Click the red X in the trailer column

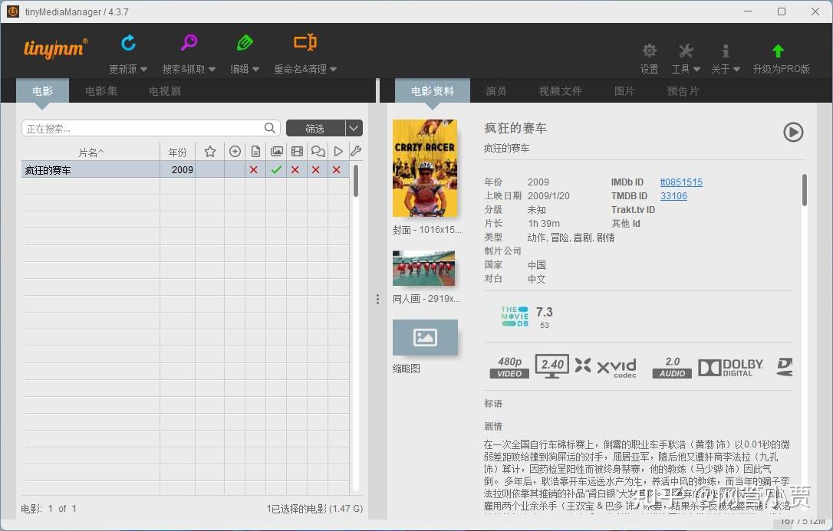[335, 169]
